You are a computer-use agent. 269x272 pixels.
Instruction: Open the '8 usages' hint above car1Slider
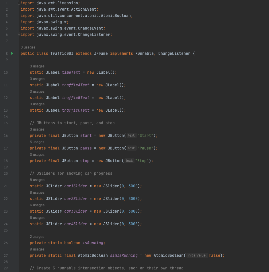coord(37,180)
